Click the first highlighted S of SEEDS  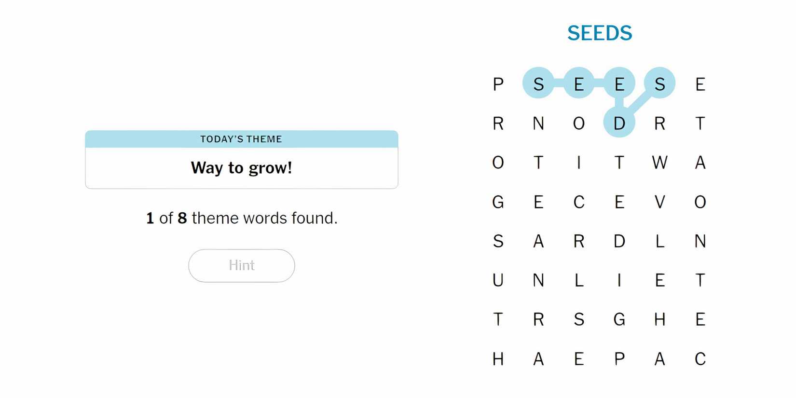(x=538, y=84)
